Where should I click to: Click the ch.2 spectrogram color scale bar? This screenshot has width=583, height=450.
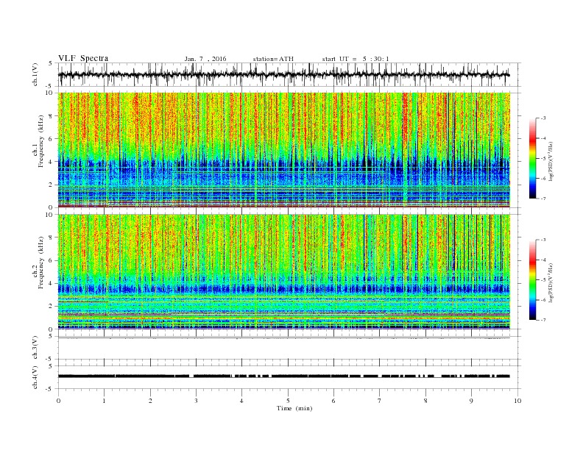(532, 279)
